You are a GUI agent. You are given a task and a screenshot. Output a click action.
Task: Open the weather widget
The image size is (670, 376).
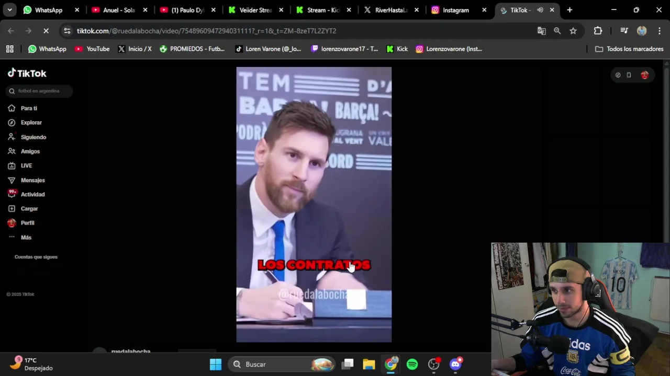tap(32, 364)
